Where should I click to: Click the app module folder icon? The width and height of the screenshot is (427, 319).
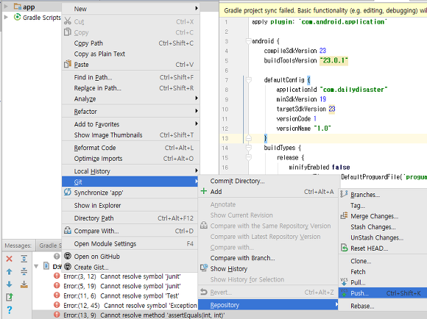click(x=18, y=7)
